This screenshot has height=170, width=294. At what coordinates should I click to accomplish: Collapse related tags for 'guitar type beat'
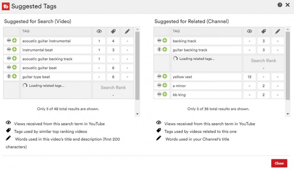[x=9, y=76]
